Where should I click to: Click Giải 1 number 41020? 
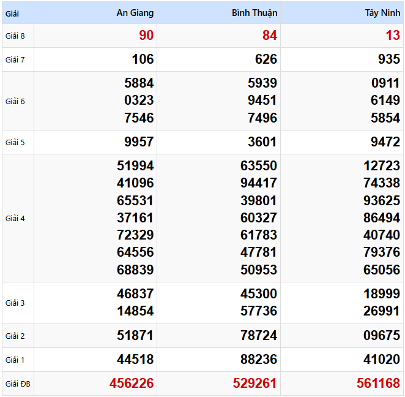382,360
